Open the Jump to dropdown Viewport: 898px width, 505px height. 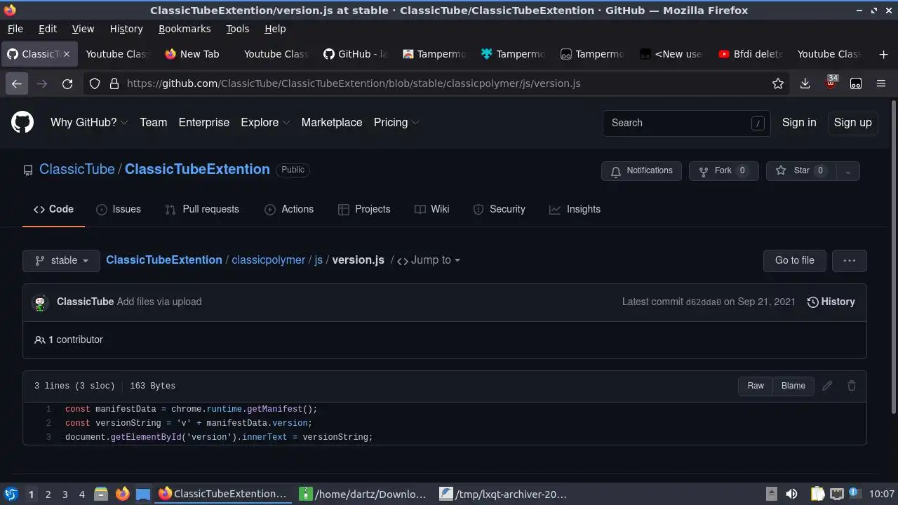[429, 260]
